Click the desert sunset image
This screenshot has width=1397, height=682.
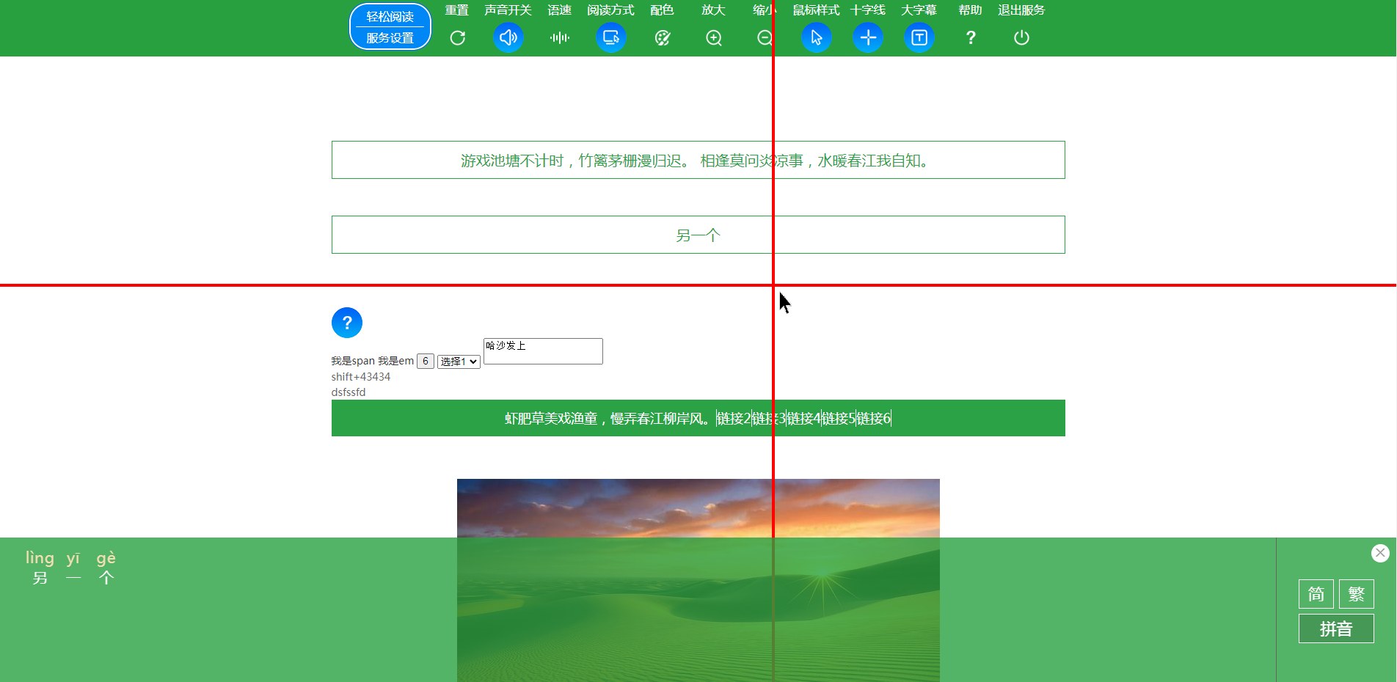pos(698,580)
